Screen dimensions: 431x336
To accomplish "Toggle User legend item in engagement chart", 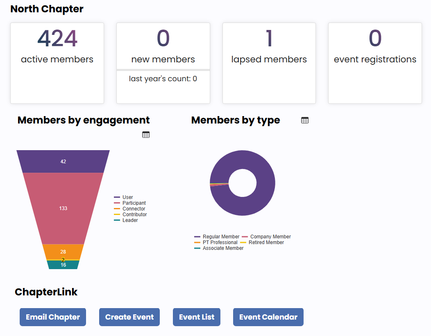I will point(127,197).
